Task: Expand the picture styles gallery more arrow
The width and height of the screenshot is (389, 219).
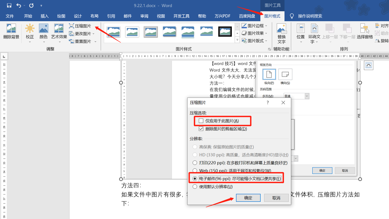Action: click(237, 40)
